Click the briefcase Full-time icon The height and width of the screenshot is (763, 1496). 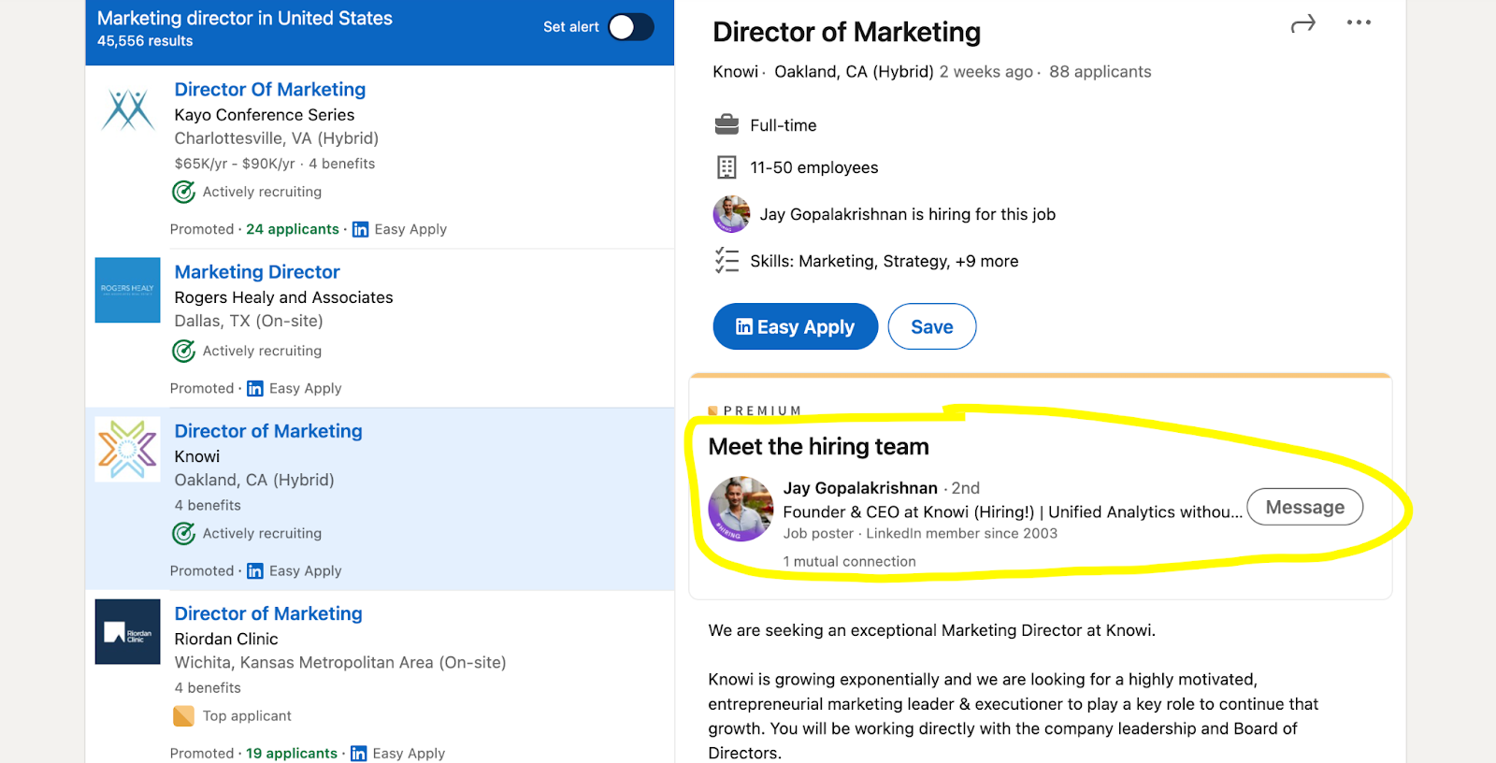click(726, 124)
